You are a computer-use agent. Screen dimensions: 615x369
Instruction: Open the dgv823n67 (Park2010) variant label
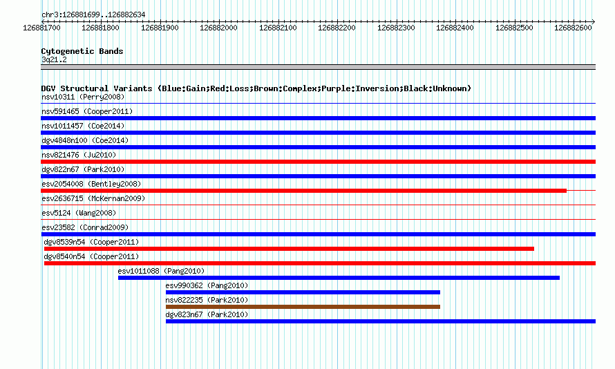(x=207, y=314)
